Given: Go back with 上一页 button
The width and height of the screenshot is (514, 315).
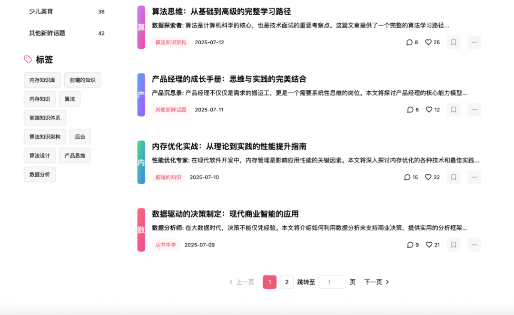Looking at the screenshot, I should tap(242, 282).
